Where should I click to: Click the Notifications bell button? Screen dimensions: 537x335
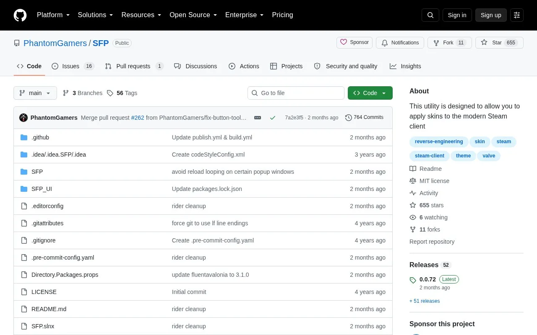(x=400, y=43)
